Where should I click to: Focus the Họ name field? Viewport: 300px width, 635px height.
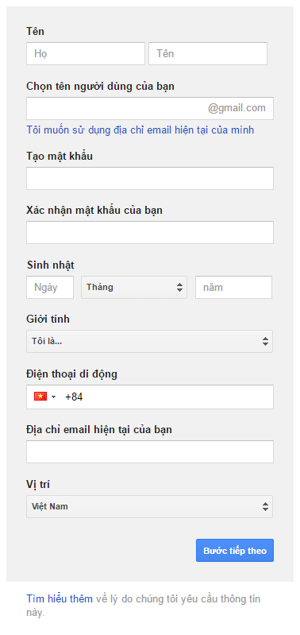(x=86, y=53)
